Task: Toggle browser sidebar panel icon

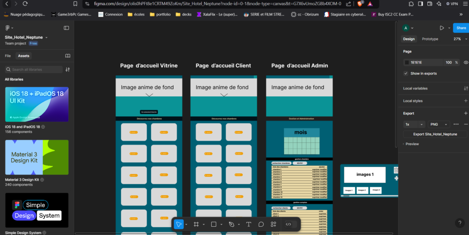Action: click(x=420, y=4)
